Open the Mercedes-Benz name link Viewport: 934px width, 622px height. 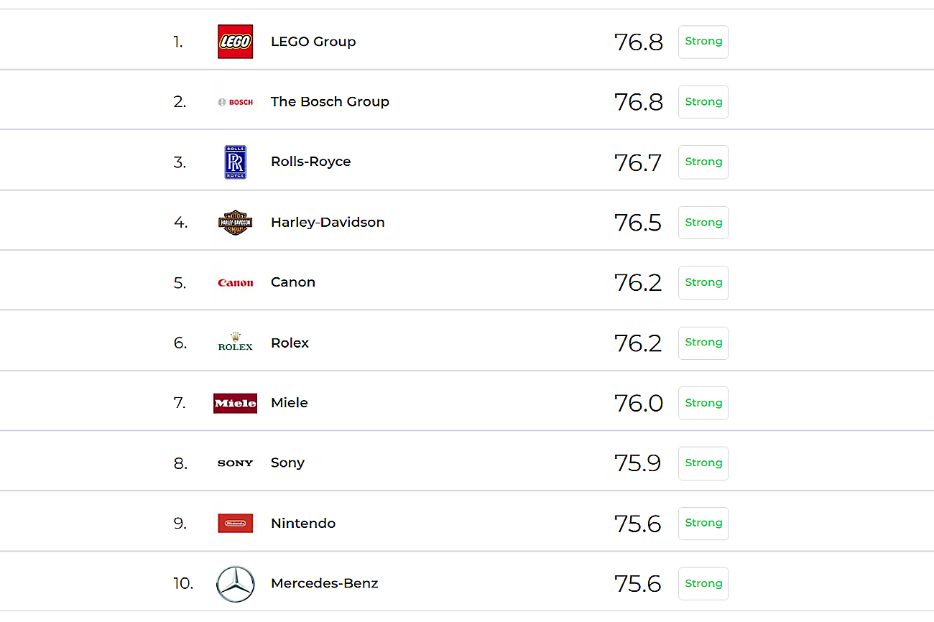[x=324, y=583]
